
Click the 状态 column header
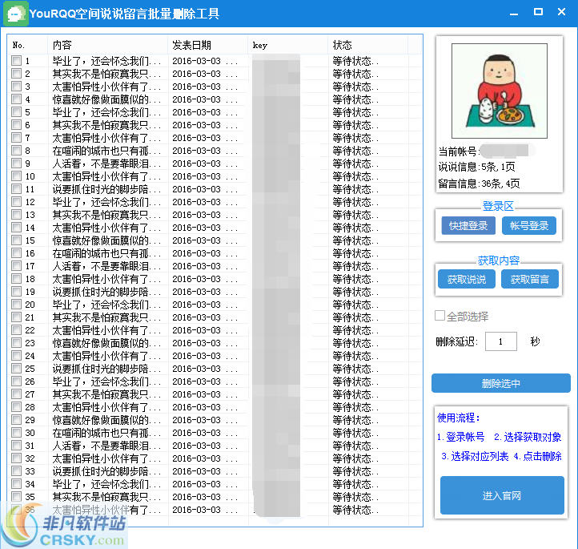368,45
